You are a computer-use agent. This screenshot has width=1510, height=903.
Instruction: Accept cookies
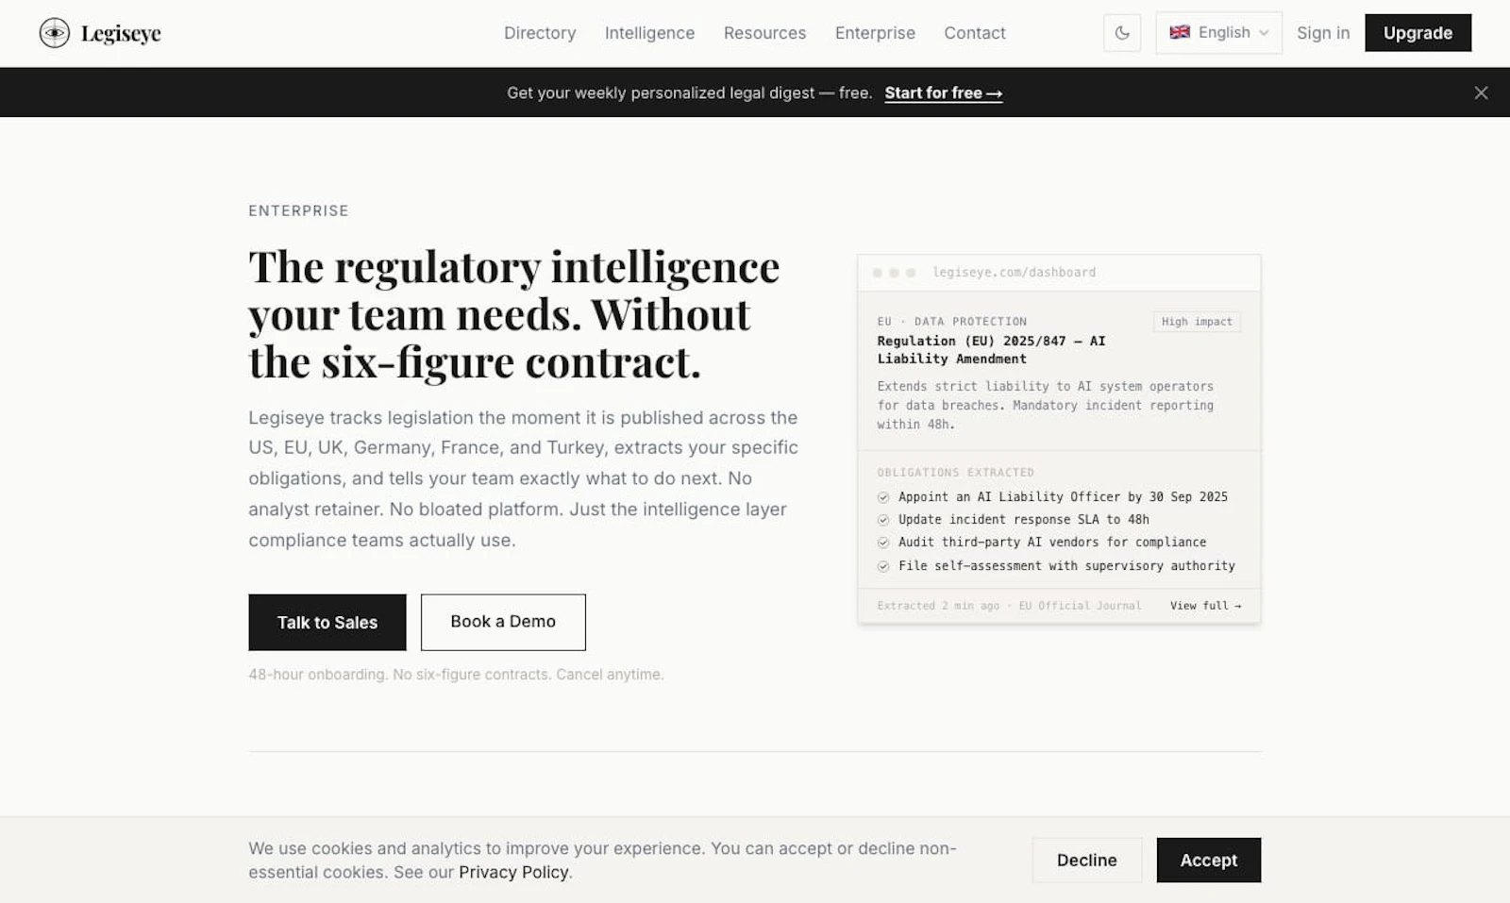tap(1208, 861)
